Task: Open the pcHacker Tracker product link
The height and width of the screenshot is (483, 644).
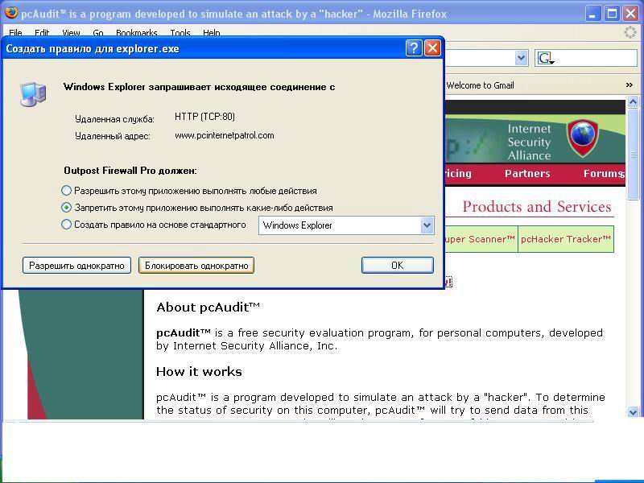Action: point(566,239)
